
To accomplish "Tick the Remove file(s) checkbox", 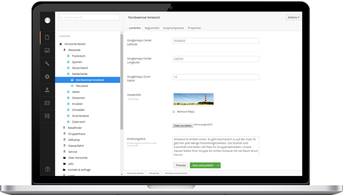I will point(174,112).
